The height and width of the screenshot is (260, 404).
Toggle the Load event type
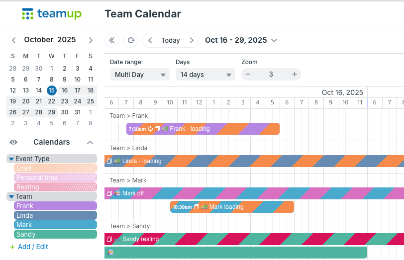(x=55, y=168)
